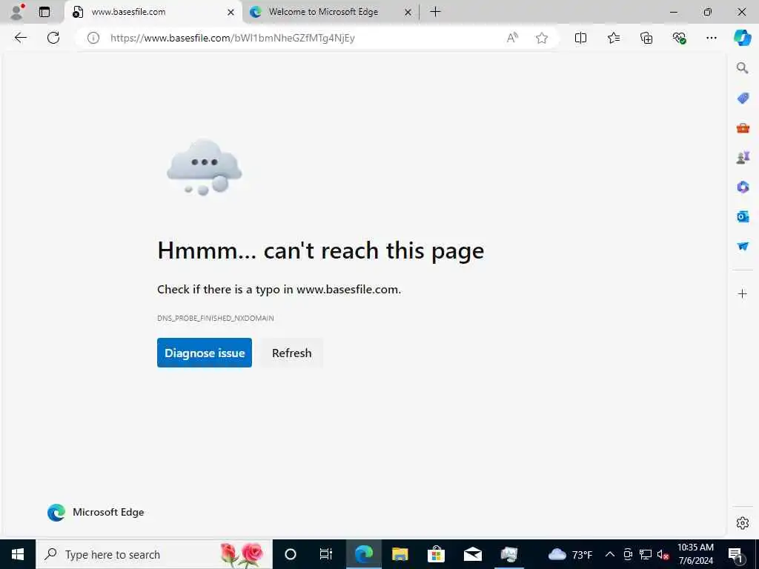The width and height of the screenshot is (759, 569).
Task: Switch to www.basesfile.com tab
Action: [153, 12]
